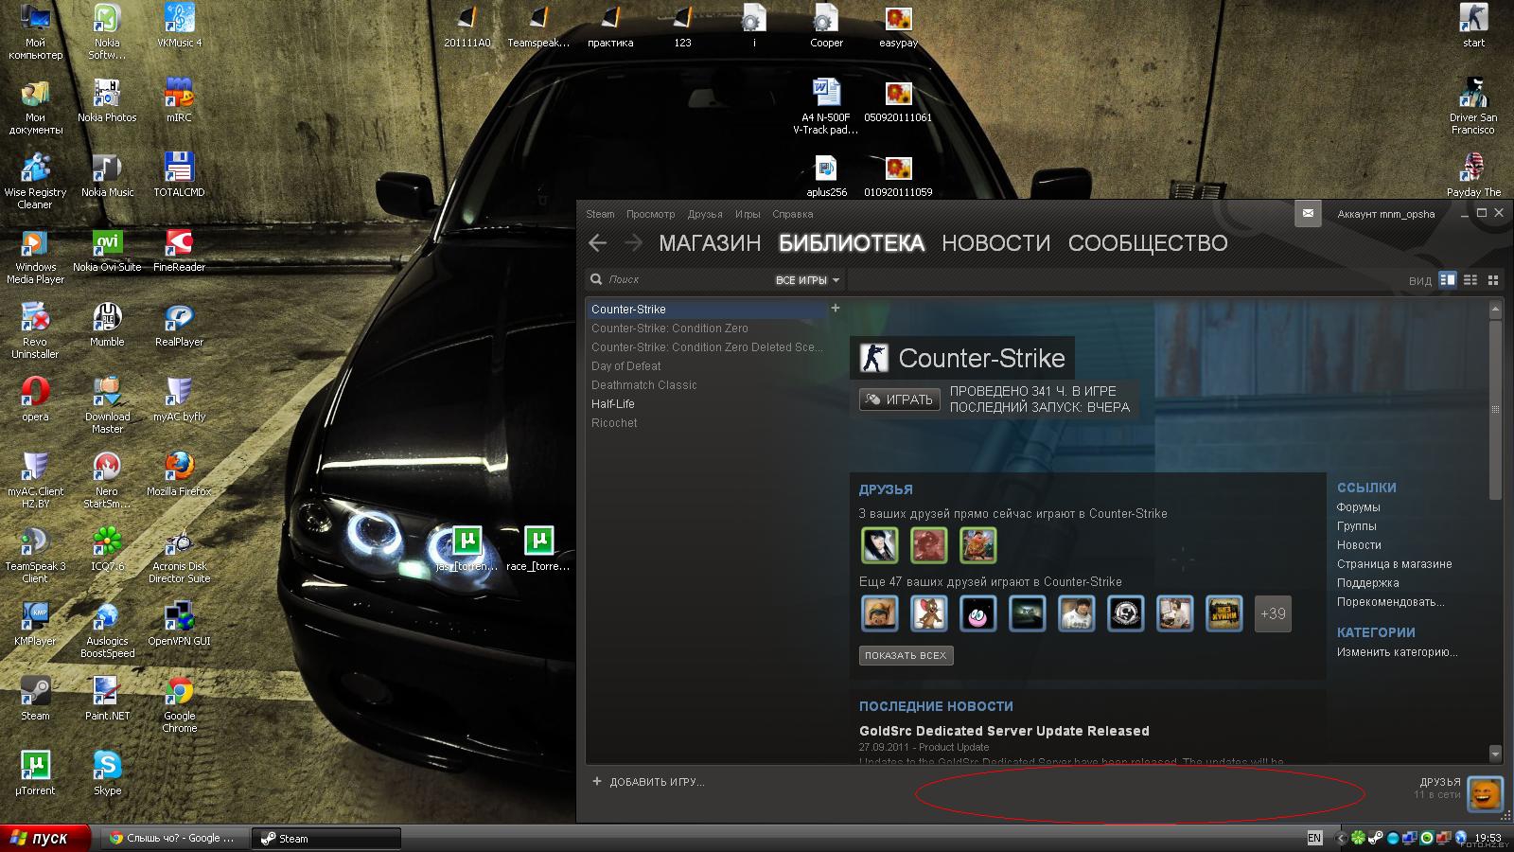
Task: Open VKMusic 4 desktop icon
Action: (x=179, y=26)
